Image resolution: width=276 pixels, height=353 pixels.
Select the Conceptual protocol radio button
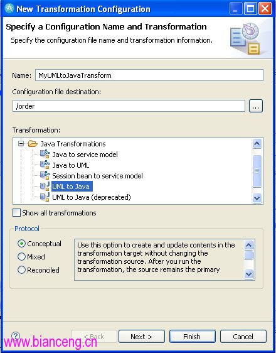pyautogui.click(x=21, y=244)
